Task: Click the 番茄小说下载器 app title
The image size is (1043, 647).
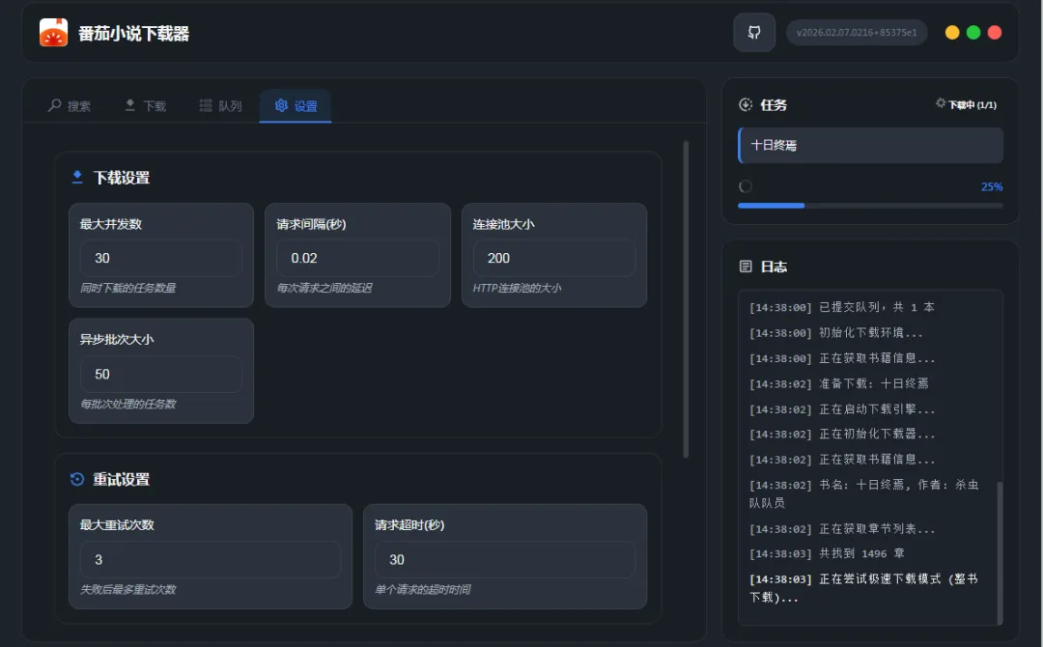Action: pos(133,33)
